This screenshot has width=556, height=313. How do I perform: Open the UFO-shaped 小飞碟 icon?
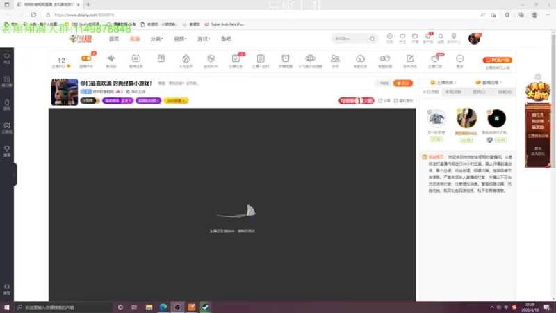click(310, 61)
